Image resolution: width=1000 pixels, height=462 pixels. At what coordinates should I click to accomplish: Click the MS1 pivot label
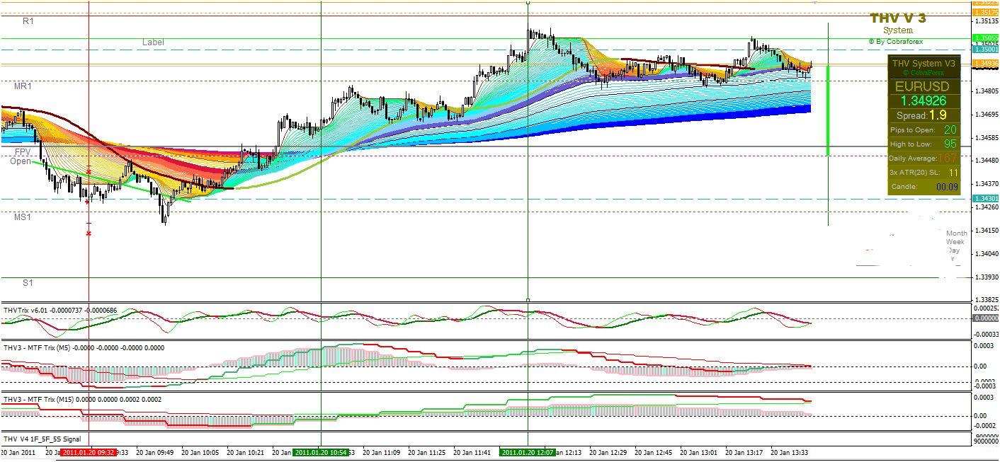pyautogui.click(x=23, y=217)
